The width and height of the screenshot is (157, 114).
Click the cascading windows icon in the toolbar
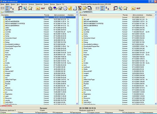click(90, 8)
